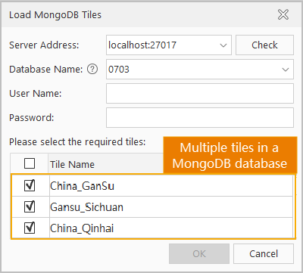Image resolution: width=303 pixels, height=273 pixels.
Task: Click the Check button
Action: click(x=264, y=45)
